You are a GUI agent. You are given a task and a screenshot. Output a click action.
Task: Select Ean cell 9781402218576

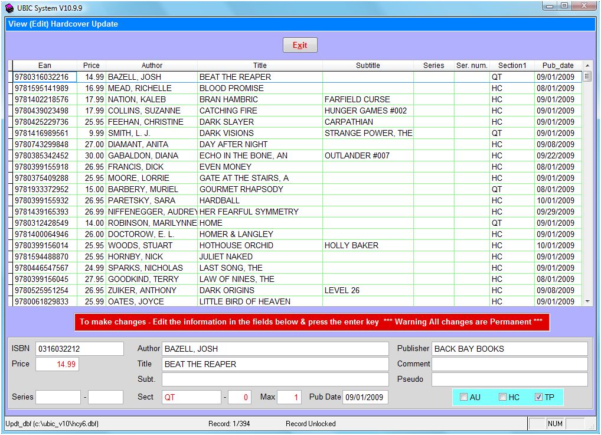[45, 99]
